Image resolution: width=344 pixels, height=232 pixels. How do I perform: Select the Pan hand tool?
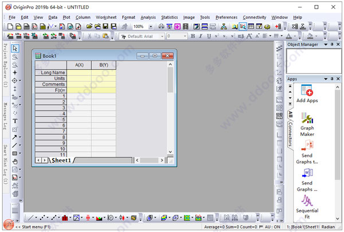15,162
